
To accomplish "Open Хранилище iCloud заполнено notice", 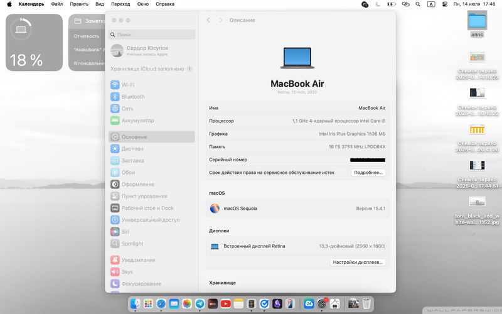I will [x=151, y=69].
